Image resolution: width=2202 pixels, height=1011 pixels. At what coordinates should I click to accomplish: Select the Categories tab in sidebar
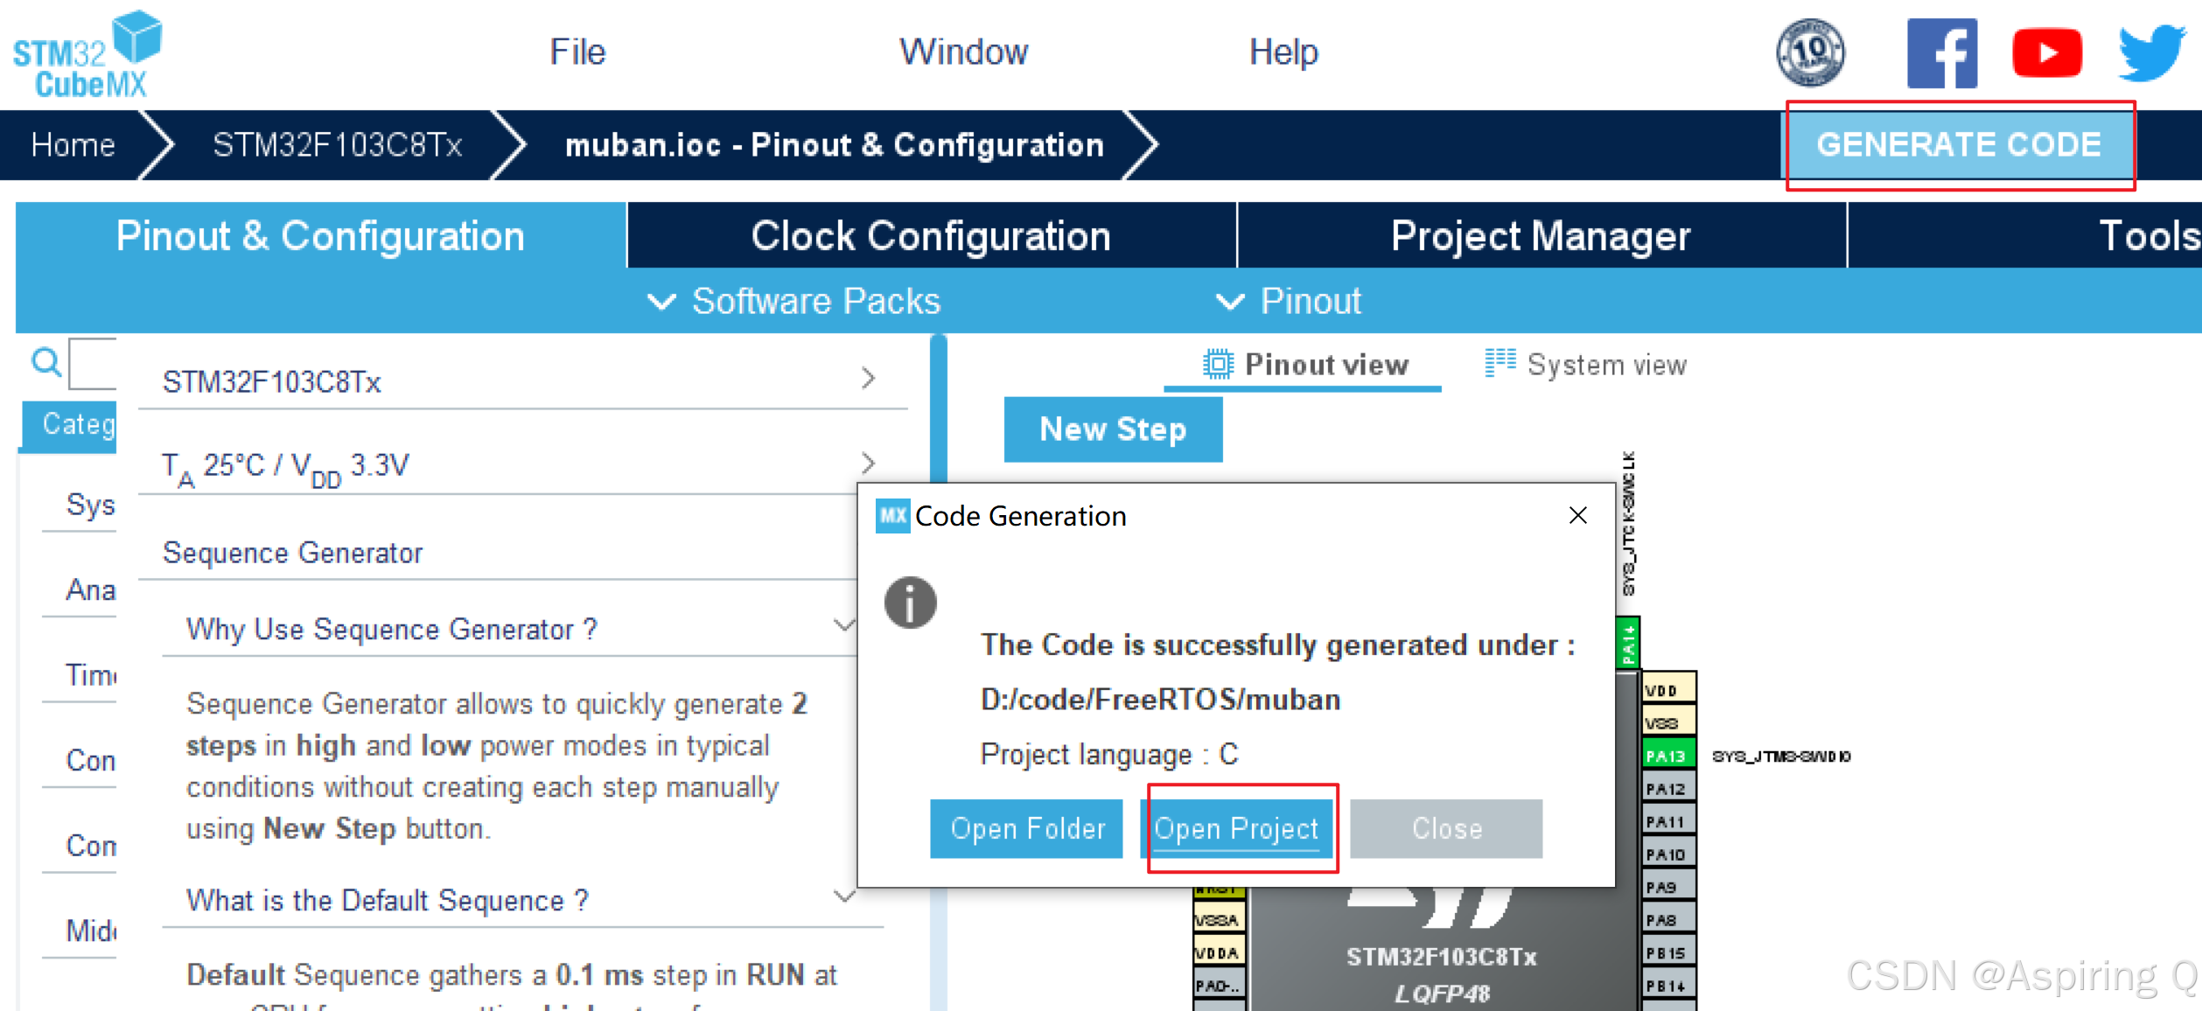[70, 426]
